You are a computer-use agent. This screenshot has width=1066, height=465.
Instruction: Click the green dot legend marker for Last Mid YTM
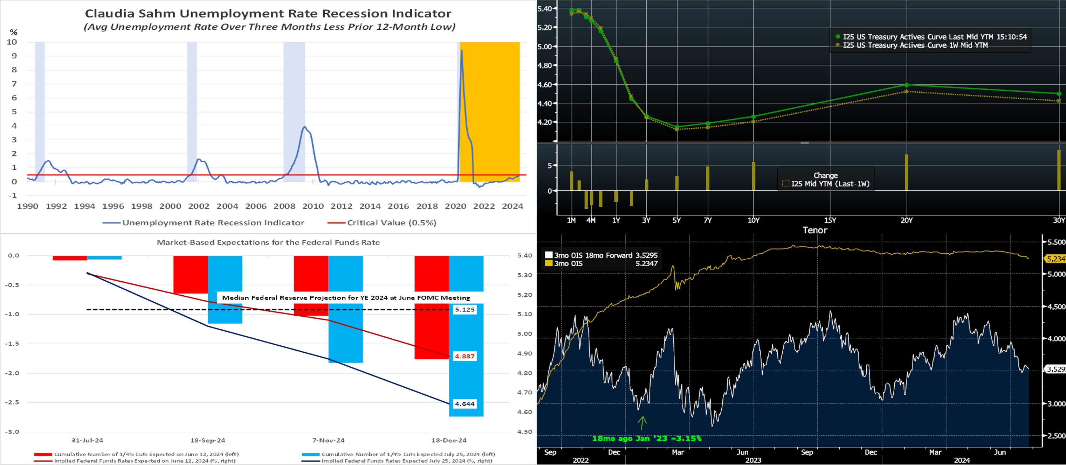tap(837, 37)
